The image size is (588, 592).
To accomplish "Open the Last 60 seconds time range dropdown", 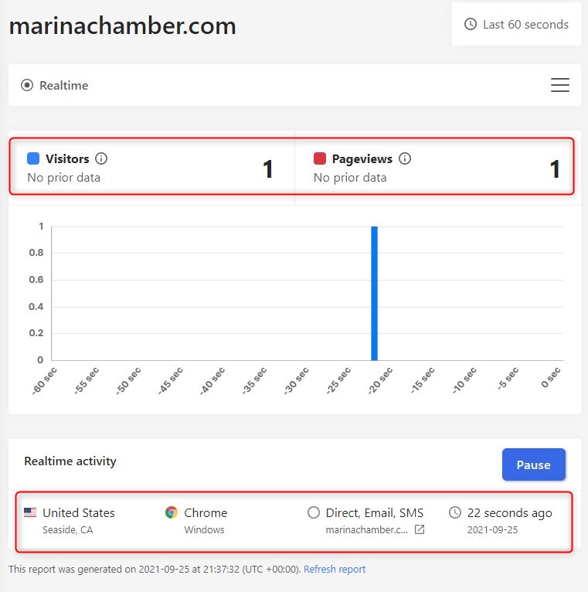I will tap(516, 24).
